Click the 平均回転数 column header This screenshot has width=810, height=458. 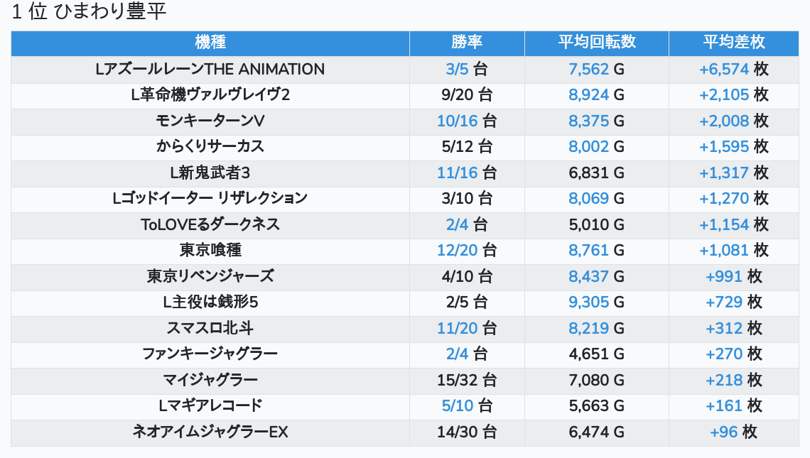point(596,43)
